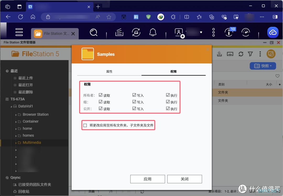The height and width of the screenshot is (196, 283).
Task: Select the Qsync sidebar section
Action: pos(15,178)
